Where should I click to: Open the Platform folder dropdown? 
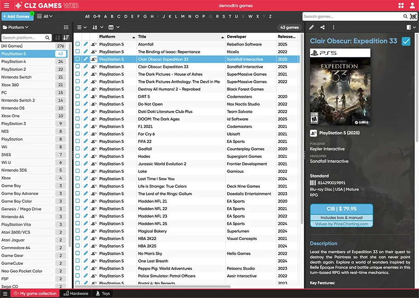16,27
